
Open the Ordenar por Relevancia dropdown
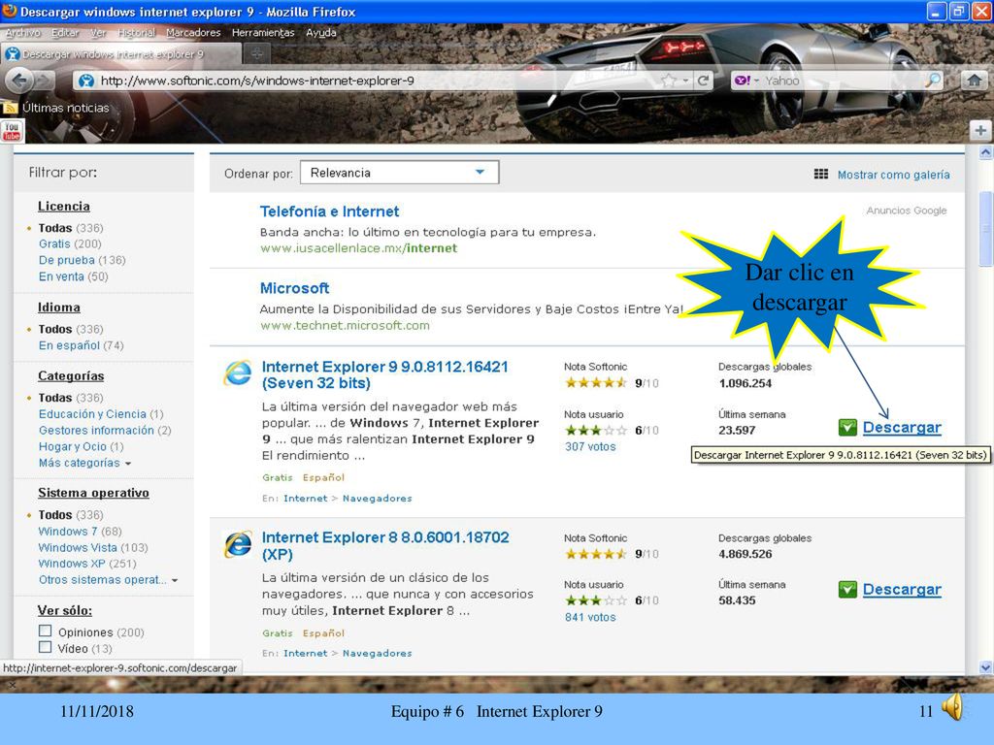point(399,173)
